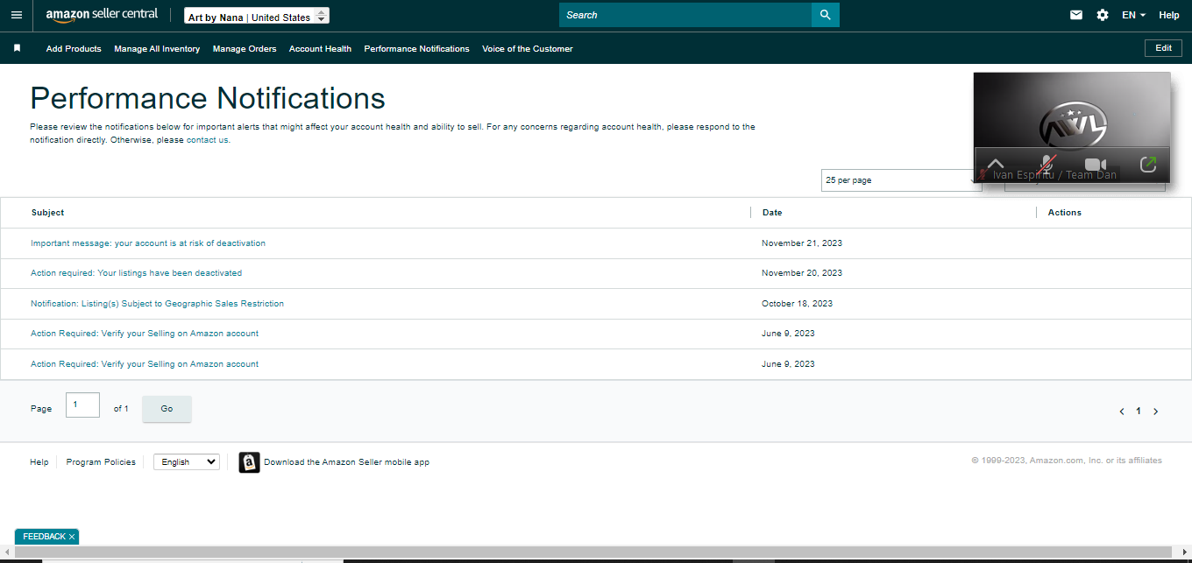Open the Art by Nana account switcher

coord(257,17)
